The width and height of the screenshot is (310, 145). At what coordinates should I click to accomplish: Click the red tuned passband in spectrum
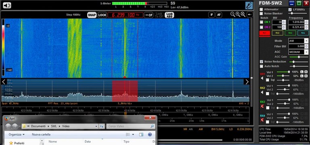click(125, 91)
